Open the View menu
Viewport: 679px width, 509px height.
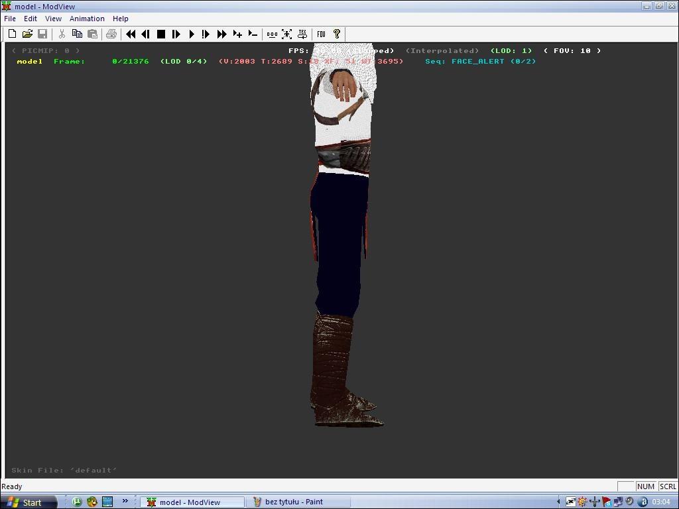53,19
